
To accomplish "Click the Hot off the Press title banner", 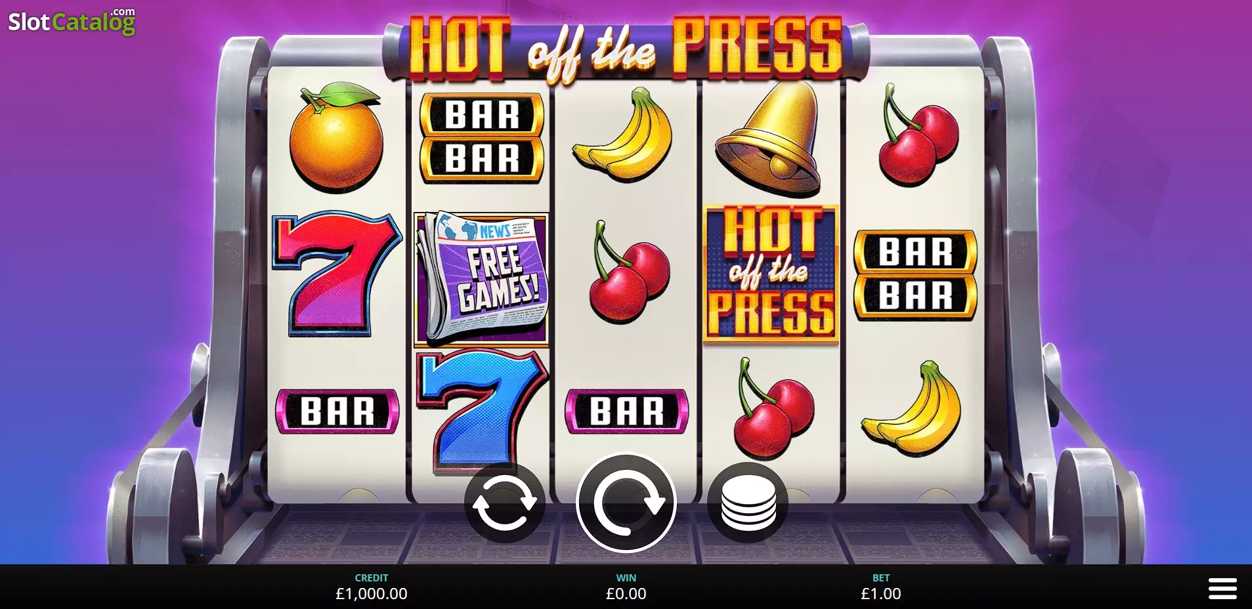I will tap(626, 49).
